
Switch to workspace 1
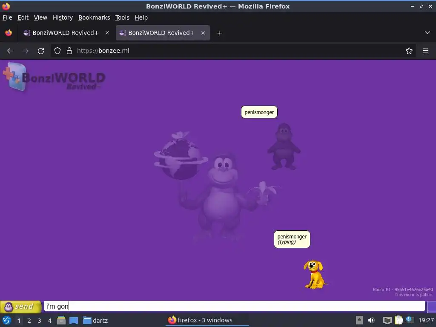pos(19,321)
